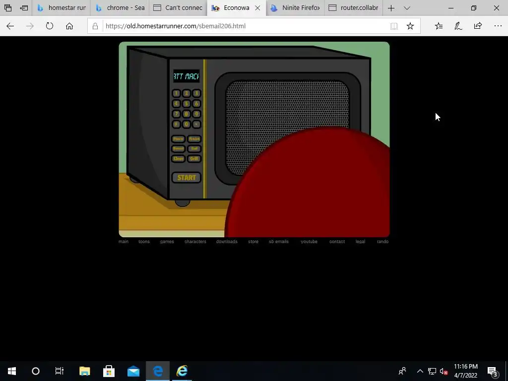
Task: Click the microwave Clear button
Action: [178, 158]
